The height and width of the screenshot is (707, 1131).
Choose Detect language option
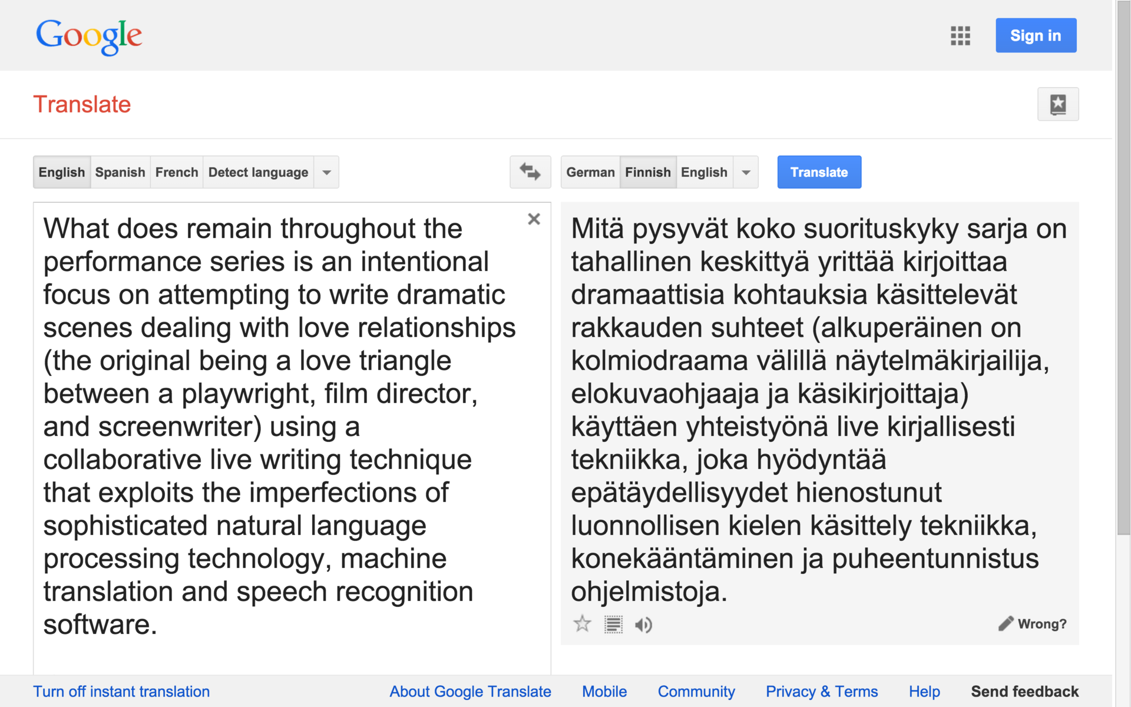point(258,172)
